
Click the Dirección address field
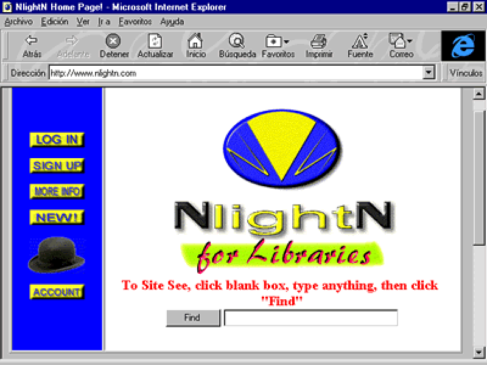[236, 73]
